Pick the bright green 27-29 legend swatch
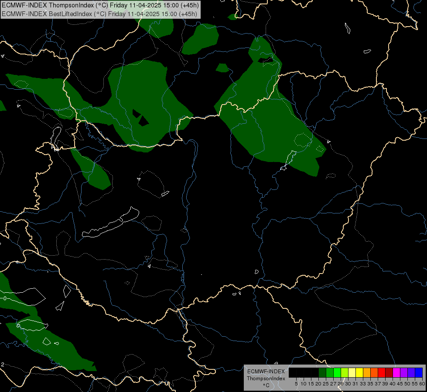 tap(337, 372)
